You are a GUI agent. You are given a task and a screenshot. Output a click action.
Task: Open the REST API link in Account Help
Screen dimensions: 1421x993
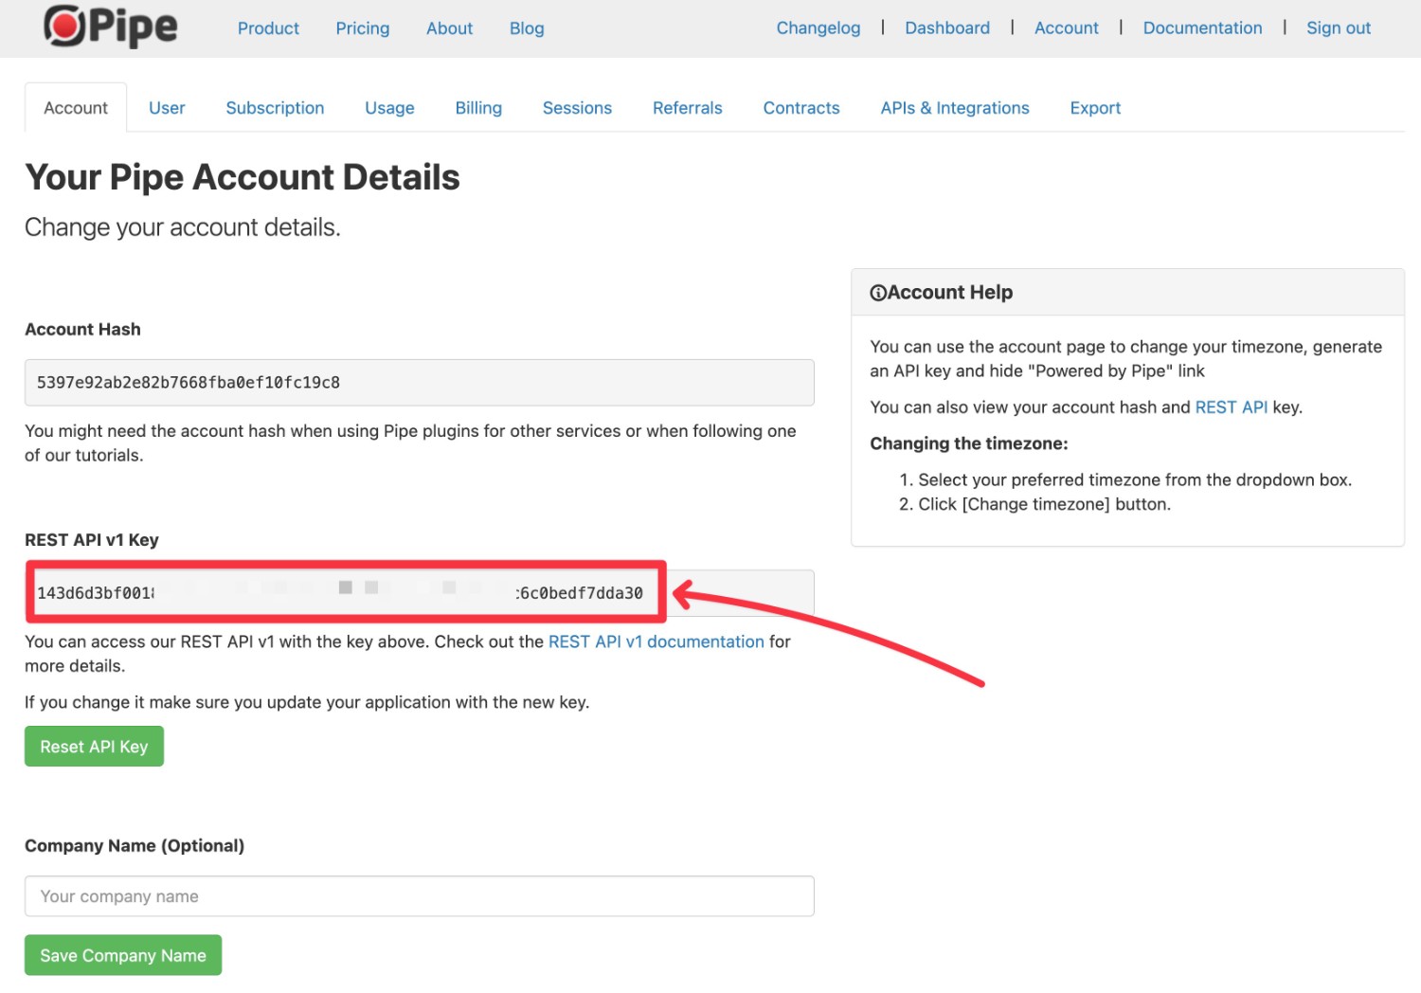coord(1232,407)
